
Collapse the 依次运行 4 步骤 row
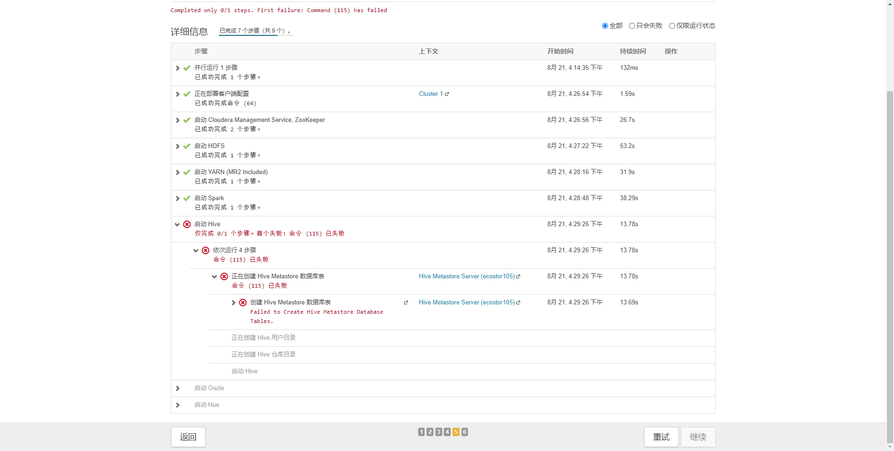point(196,250)
